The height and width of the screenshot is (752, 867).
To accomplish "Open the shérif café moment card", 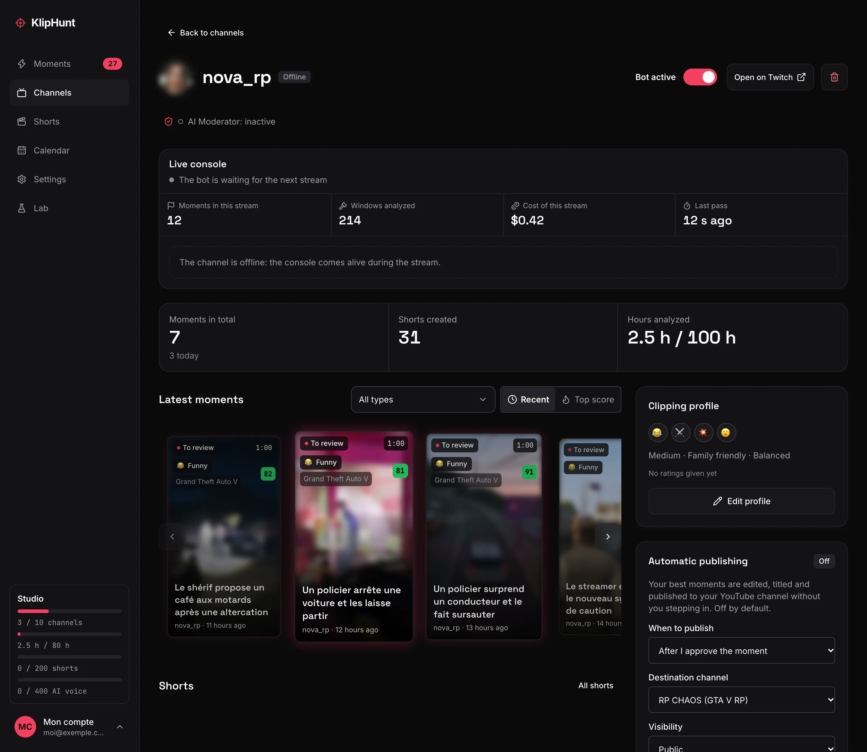I will 224,536.
